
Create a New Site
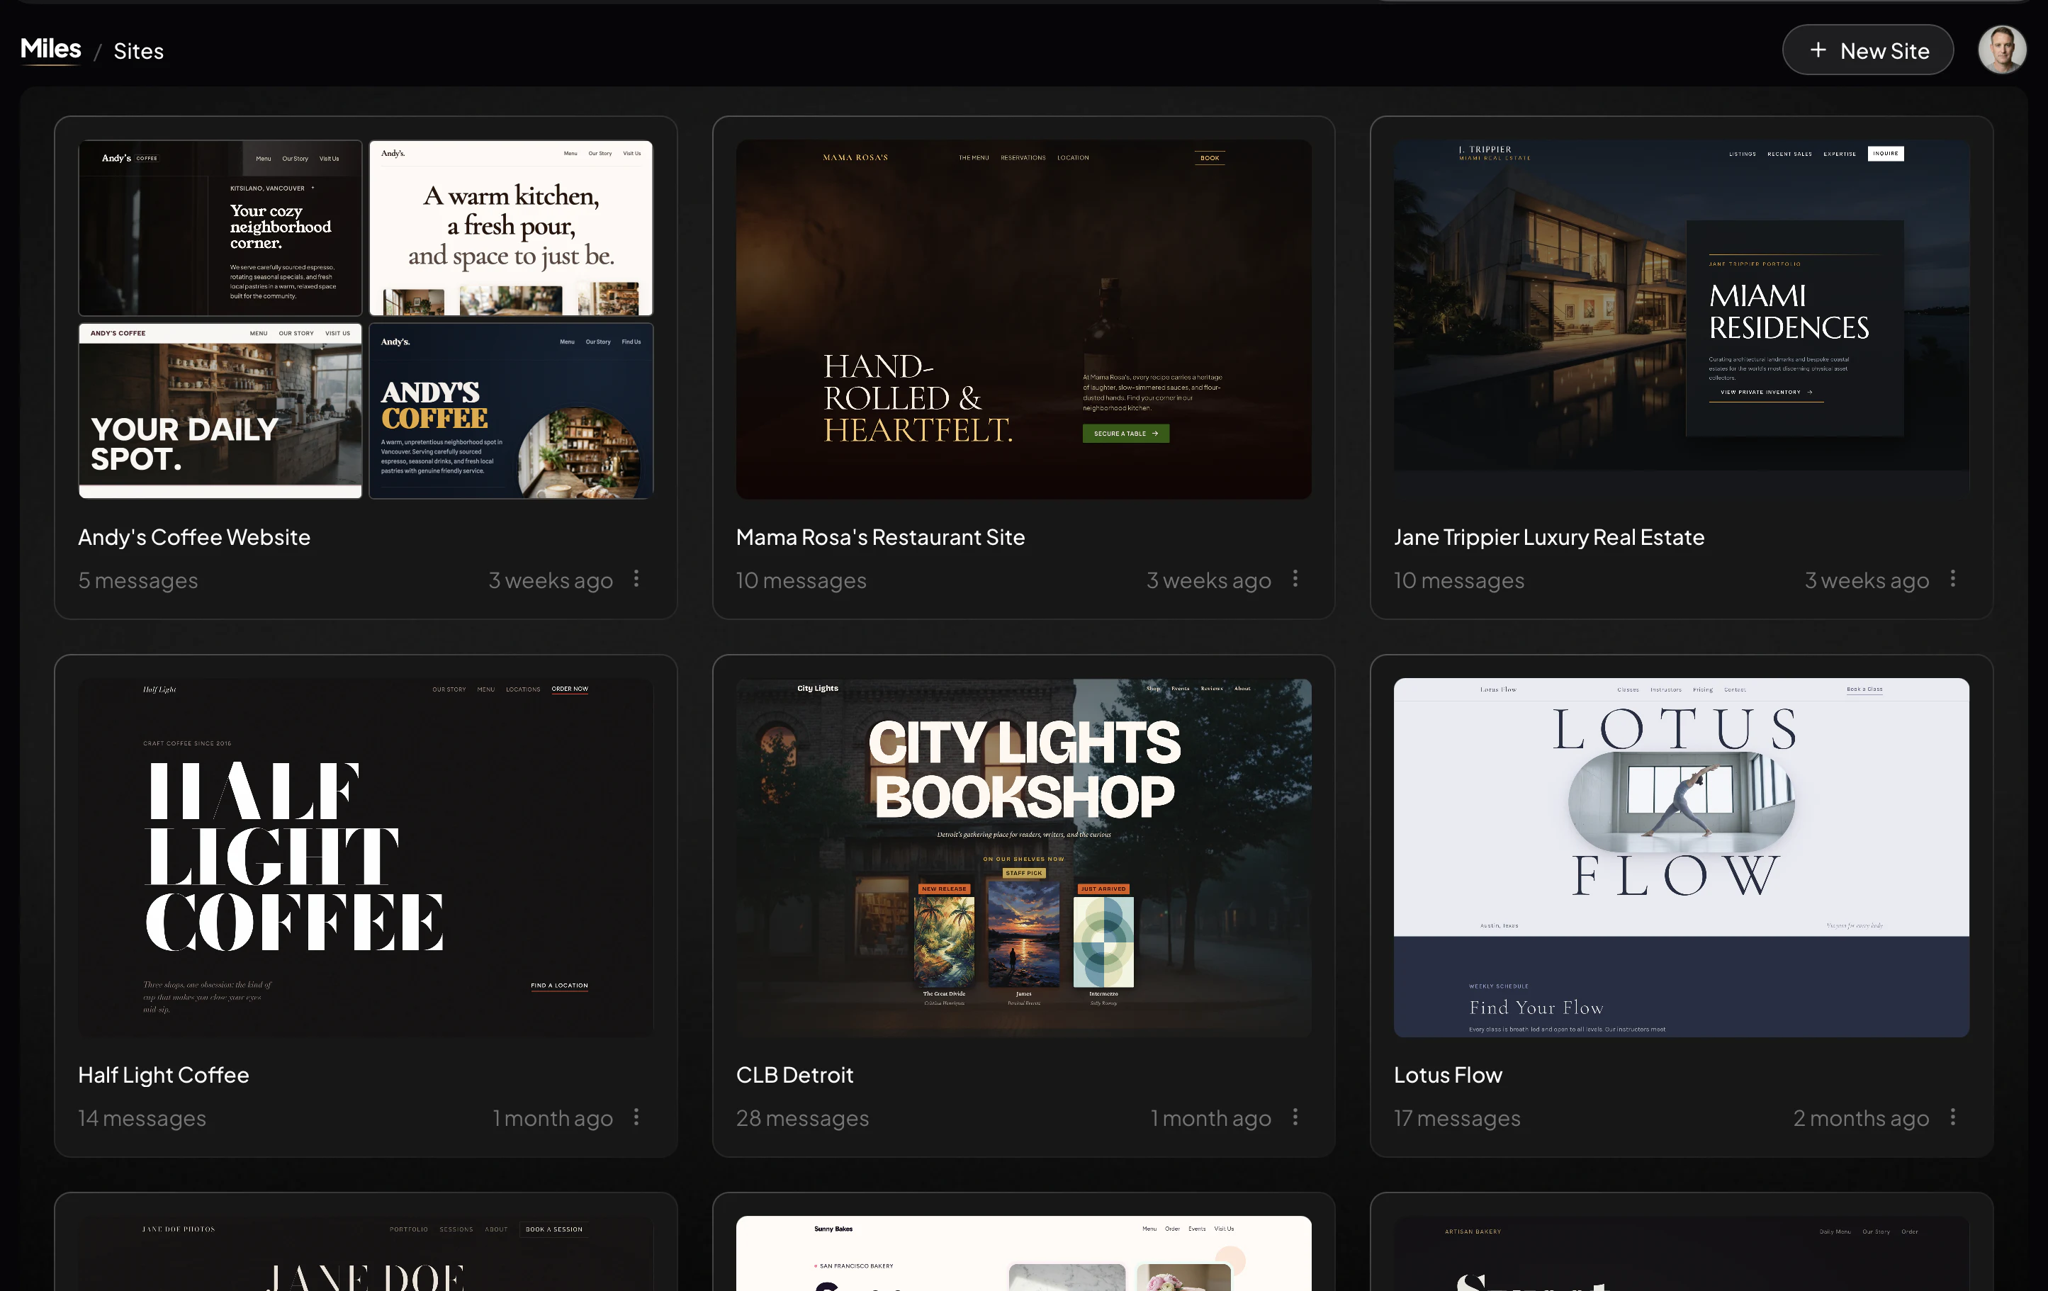[x=1868, y=50]
